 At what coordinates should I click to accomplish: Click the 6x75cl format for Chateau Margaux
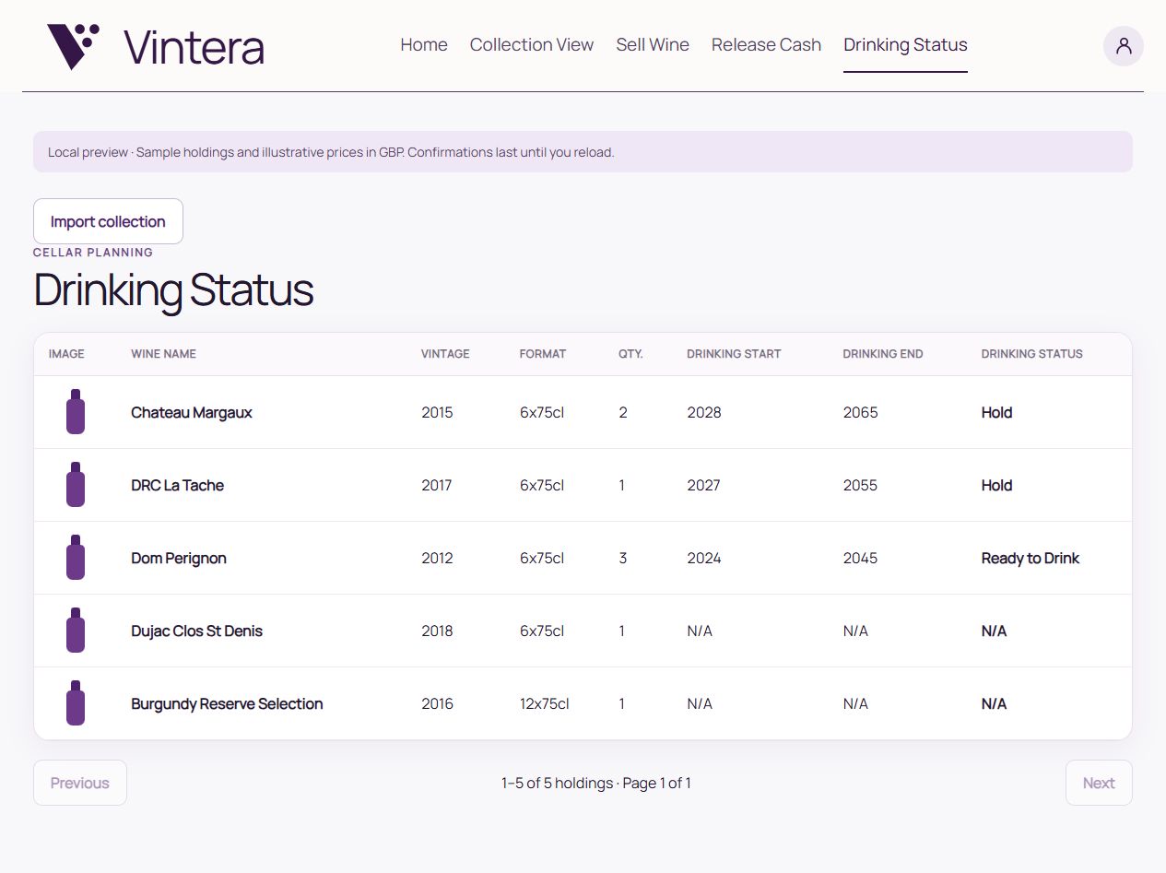click(x=542, y=412)
